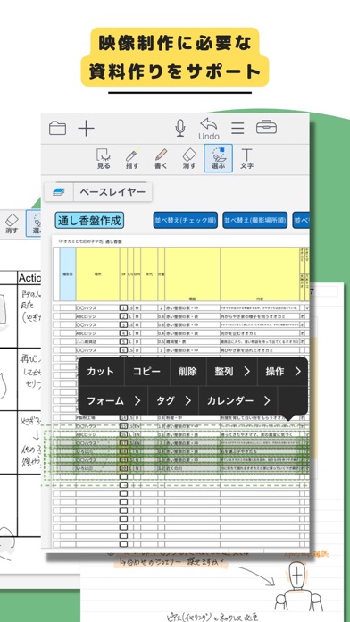Select the 見る view mode tool
350x622 pixels.
pos(104,159)
